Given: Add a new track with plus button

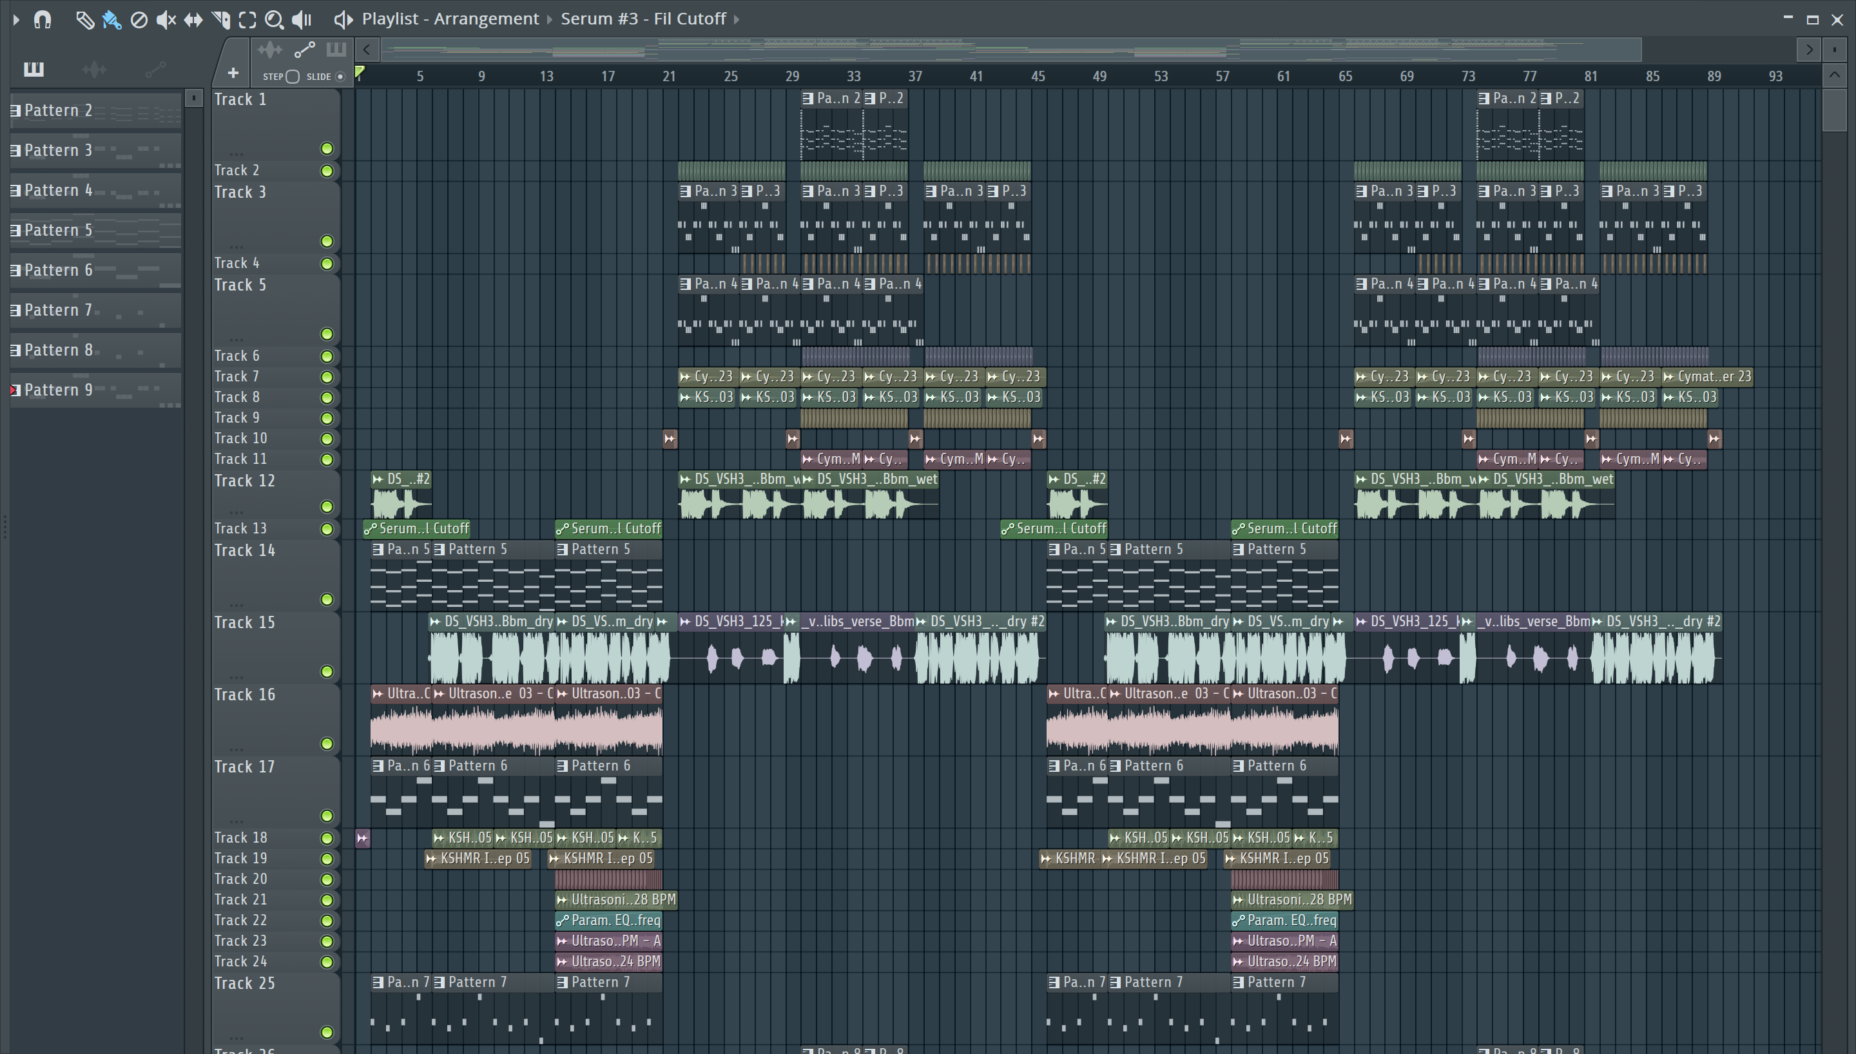Looking at the screenshot, I should (233, 72).
